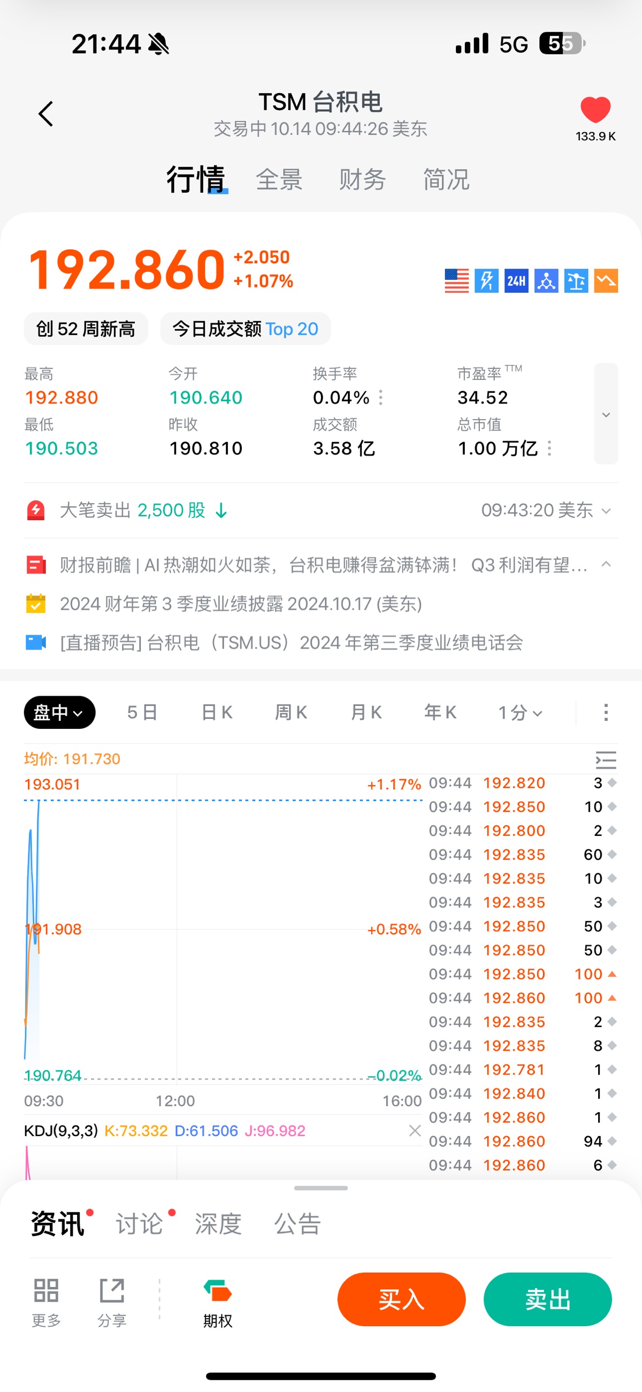
Task: Switch to 行情 tab
Action: (196, 179)
